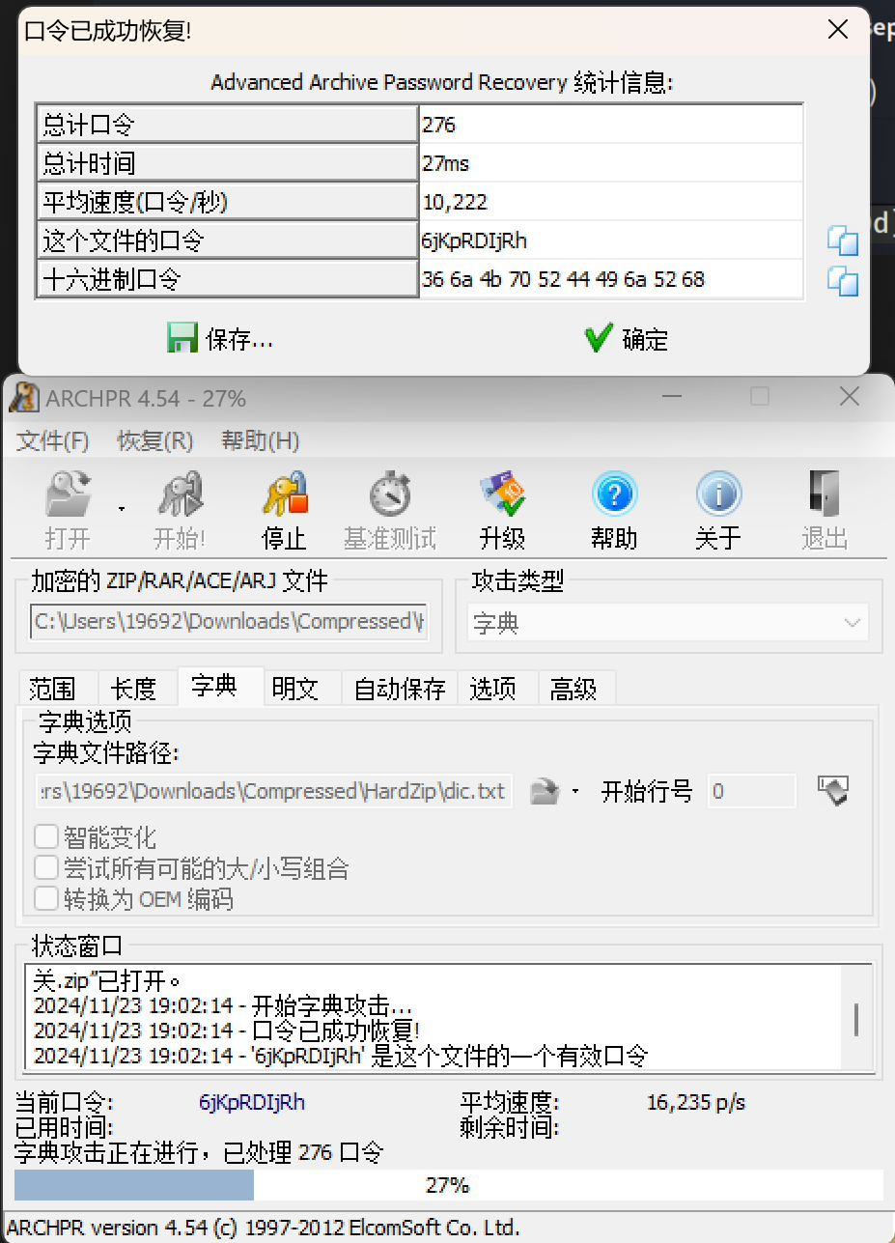
Task: Toggle the 转换为 OEM 编码 checkbox
Action: [46, 898]
